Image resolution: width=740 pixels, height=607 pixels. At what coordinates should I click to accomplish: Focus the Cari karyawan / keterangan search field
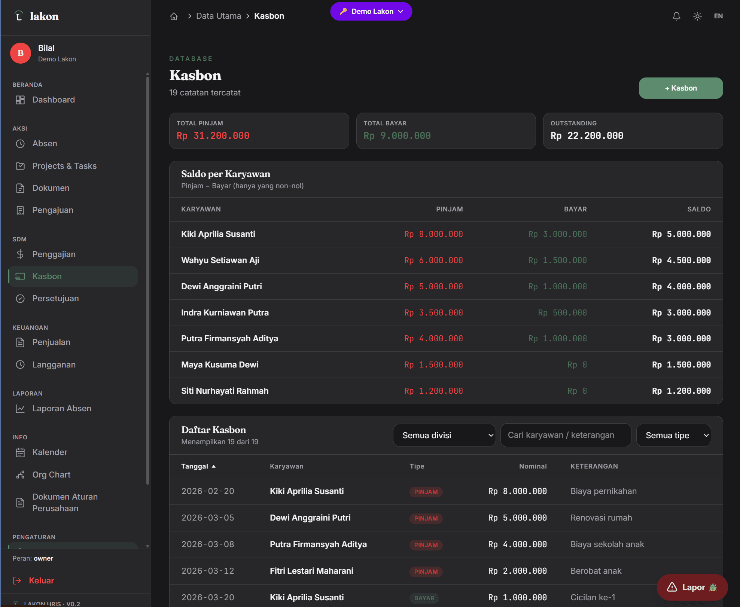566,435
